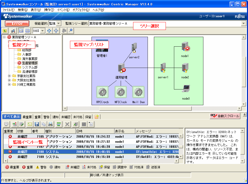
Task: Click the new custom tab icon
Action: tap(97, 117)
